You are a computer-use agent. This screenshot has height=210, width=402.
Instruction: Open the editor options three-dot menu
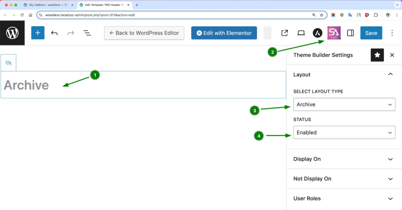click(392, 33)
